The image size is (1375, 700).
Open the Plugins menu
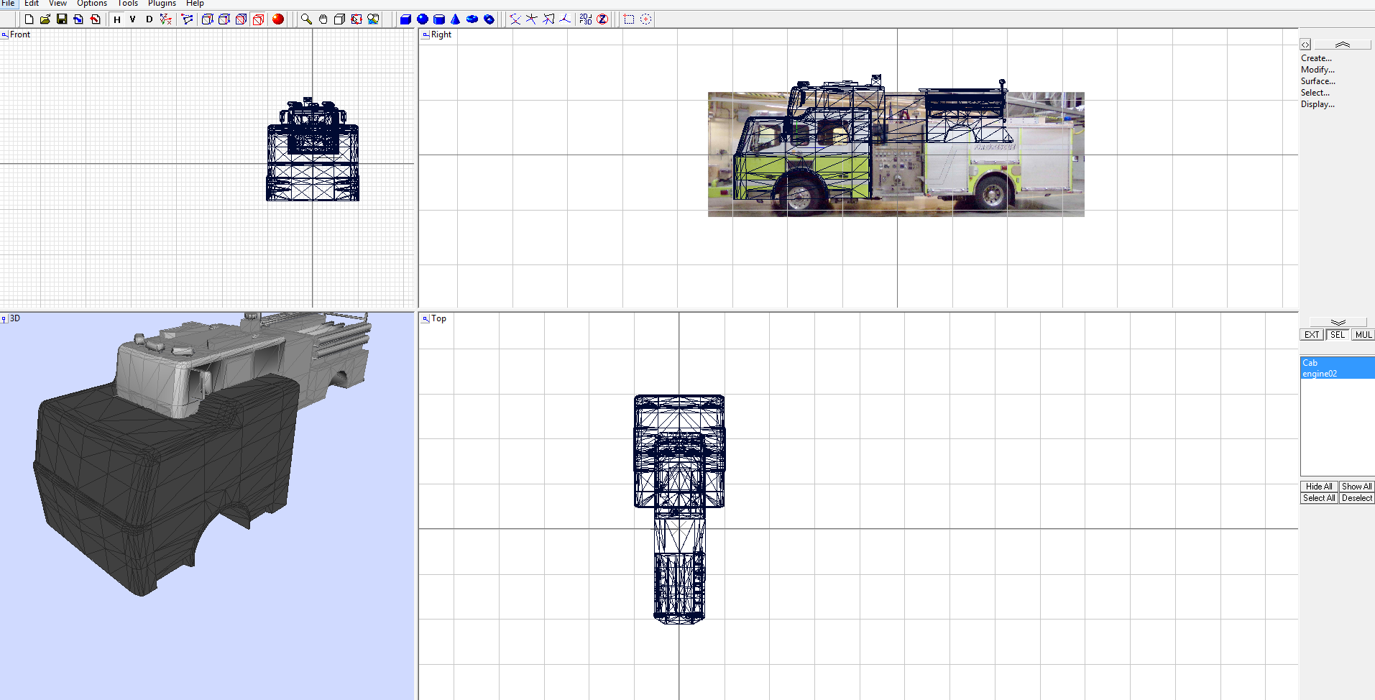(161, 4)
